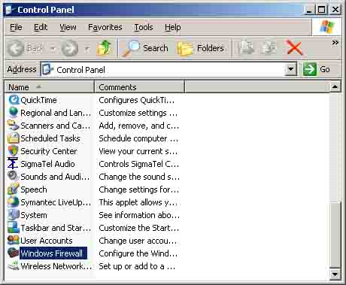
Task: Click the Back arrow button
Action: click(17, 48)
